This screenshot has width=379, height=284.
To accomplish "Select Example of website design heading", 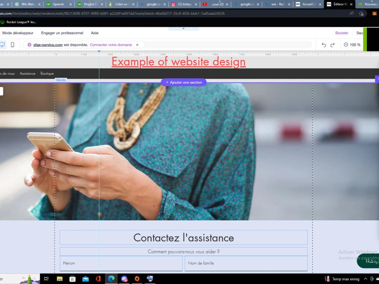I will tap(179, 62).
